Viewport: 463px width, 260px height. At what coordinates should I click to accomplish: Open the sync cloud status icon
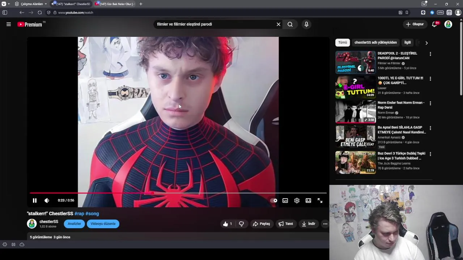click(x=22, y=244)
